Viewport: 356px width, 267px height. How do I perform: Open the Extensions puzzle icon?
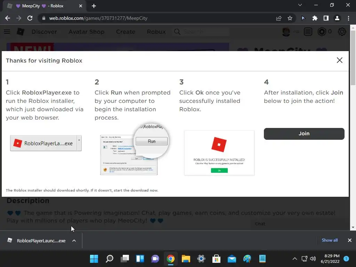click(x=315, y=18)
